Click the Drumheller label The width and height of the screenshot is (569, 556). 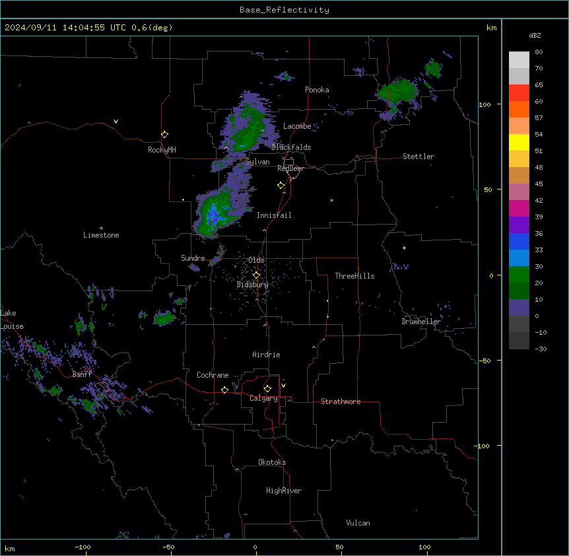[x=421, y=322]
